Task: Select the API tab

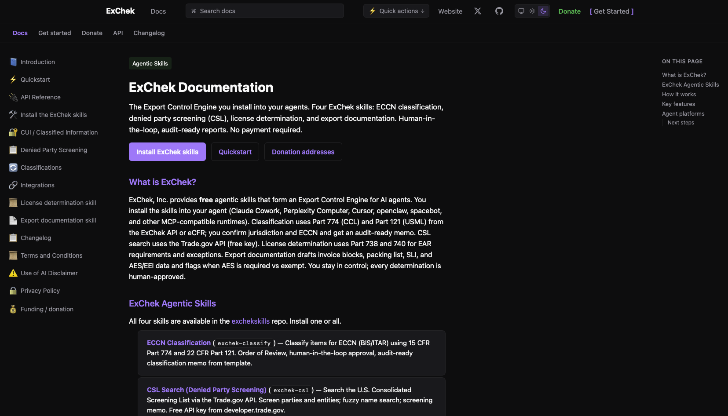Action: tap(118, 33)
